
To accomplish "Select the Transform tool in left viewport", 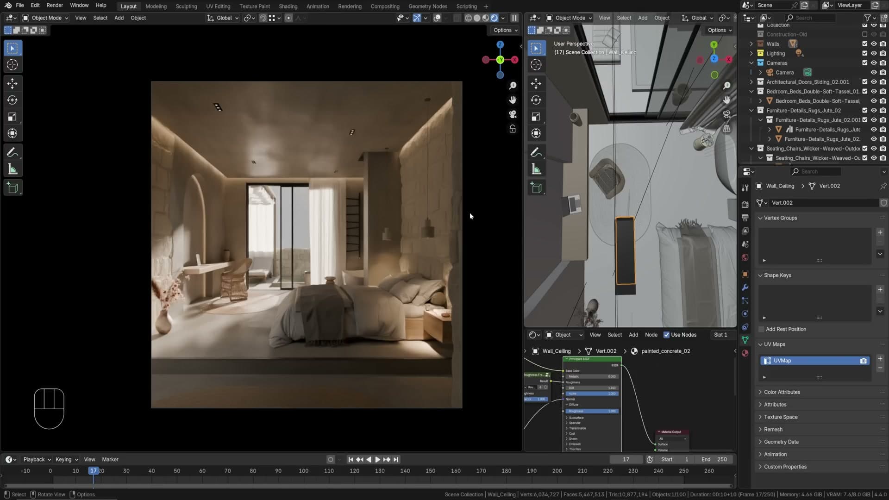I will click(13, 133).
